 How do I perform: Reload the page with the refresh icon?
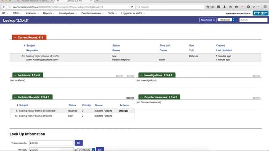coord(132,7)
